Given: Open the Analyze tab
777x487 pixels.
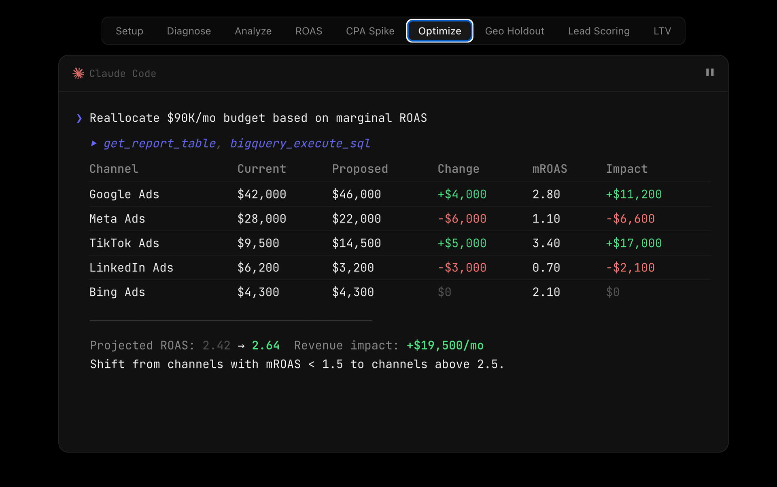Looking at the screenshot, I should [253, 31].
